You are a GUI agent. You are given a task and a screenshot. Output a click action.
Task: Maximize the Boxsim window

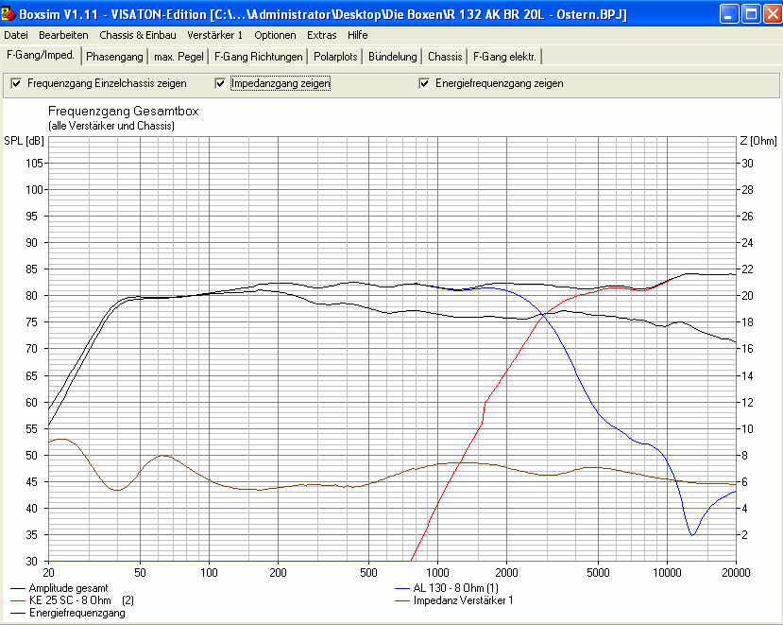(750, 13)
